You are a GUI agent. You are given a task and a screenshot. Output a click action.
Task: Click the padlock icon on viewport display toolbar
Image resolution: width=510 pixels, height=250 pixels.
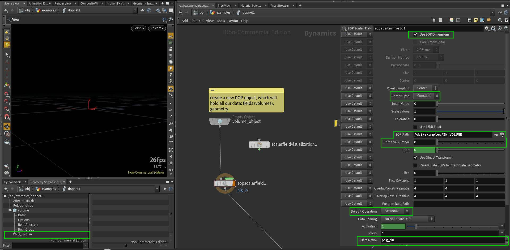[x=171, y=49]
